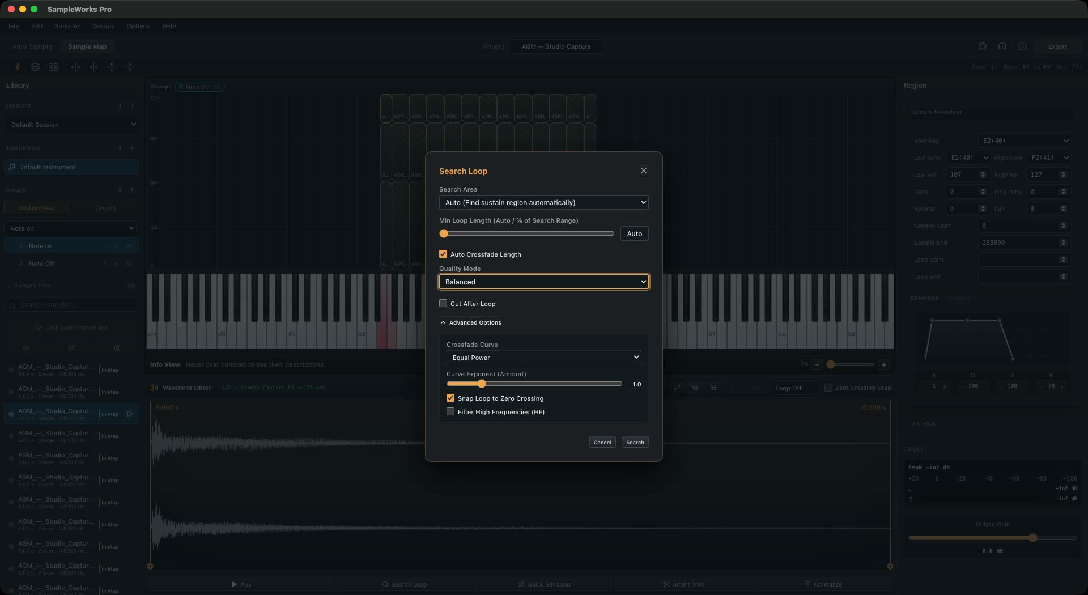Enable Filter High Frequencies (HF) checkbox

(450, 412)
